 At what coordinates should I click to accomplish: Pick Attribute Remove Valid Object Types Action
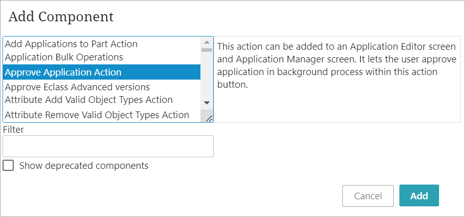point(97,115)
